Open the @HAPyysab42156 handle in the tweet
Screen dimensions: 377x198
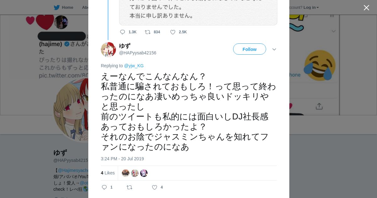[x=138, y=53]
